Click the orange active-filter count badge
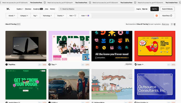 click(x=157, y=16)
